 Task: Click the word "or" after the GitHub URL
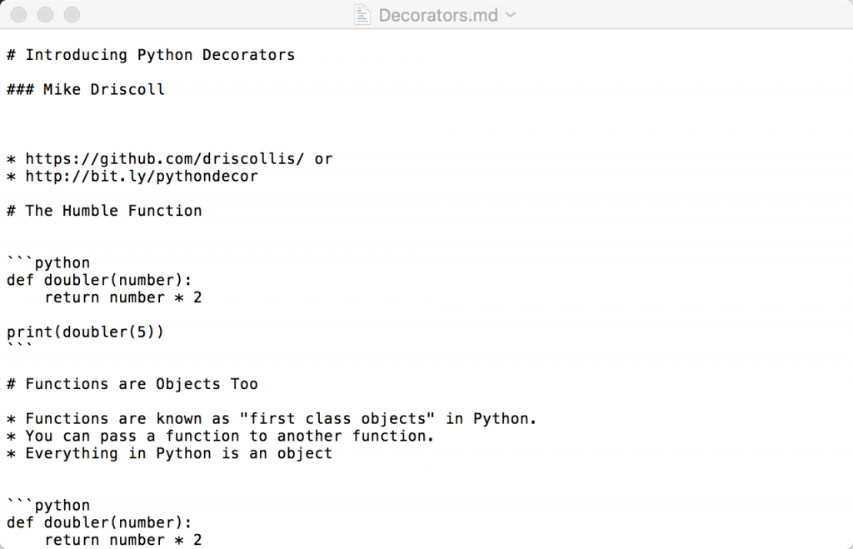coord(323,158)
